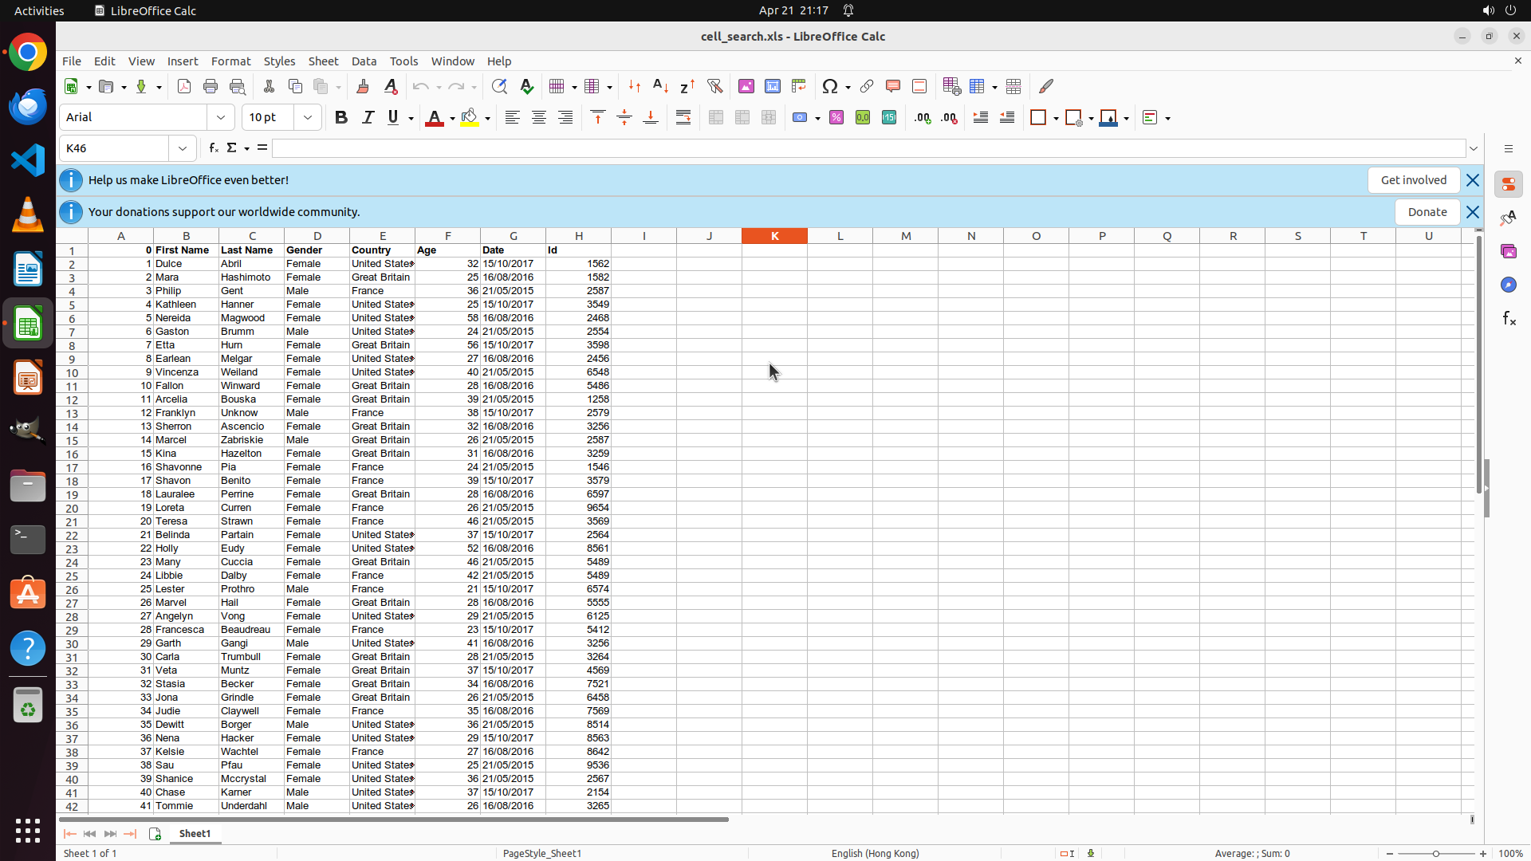
Task: Click the Clone Formatting paintbrush
Action: pyautogui.click(x=363, y=86)
